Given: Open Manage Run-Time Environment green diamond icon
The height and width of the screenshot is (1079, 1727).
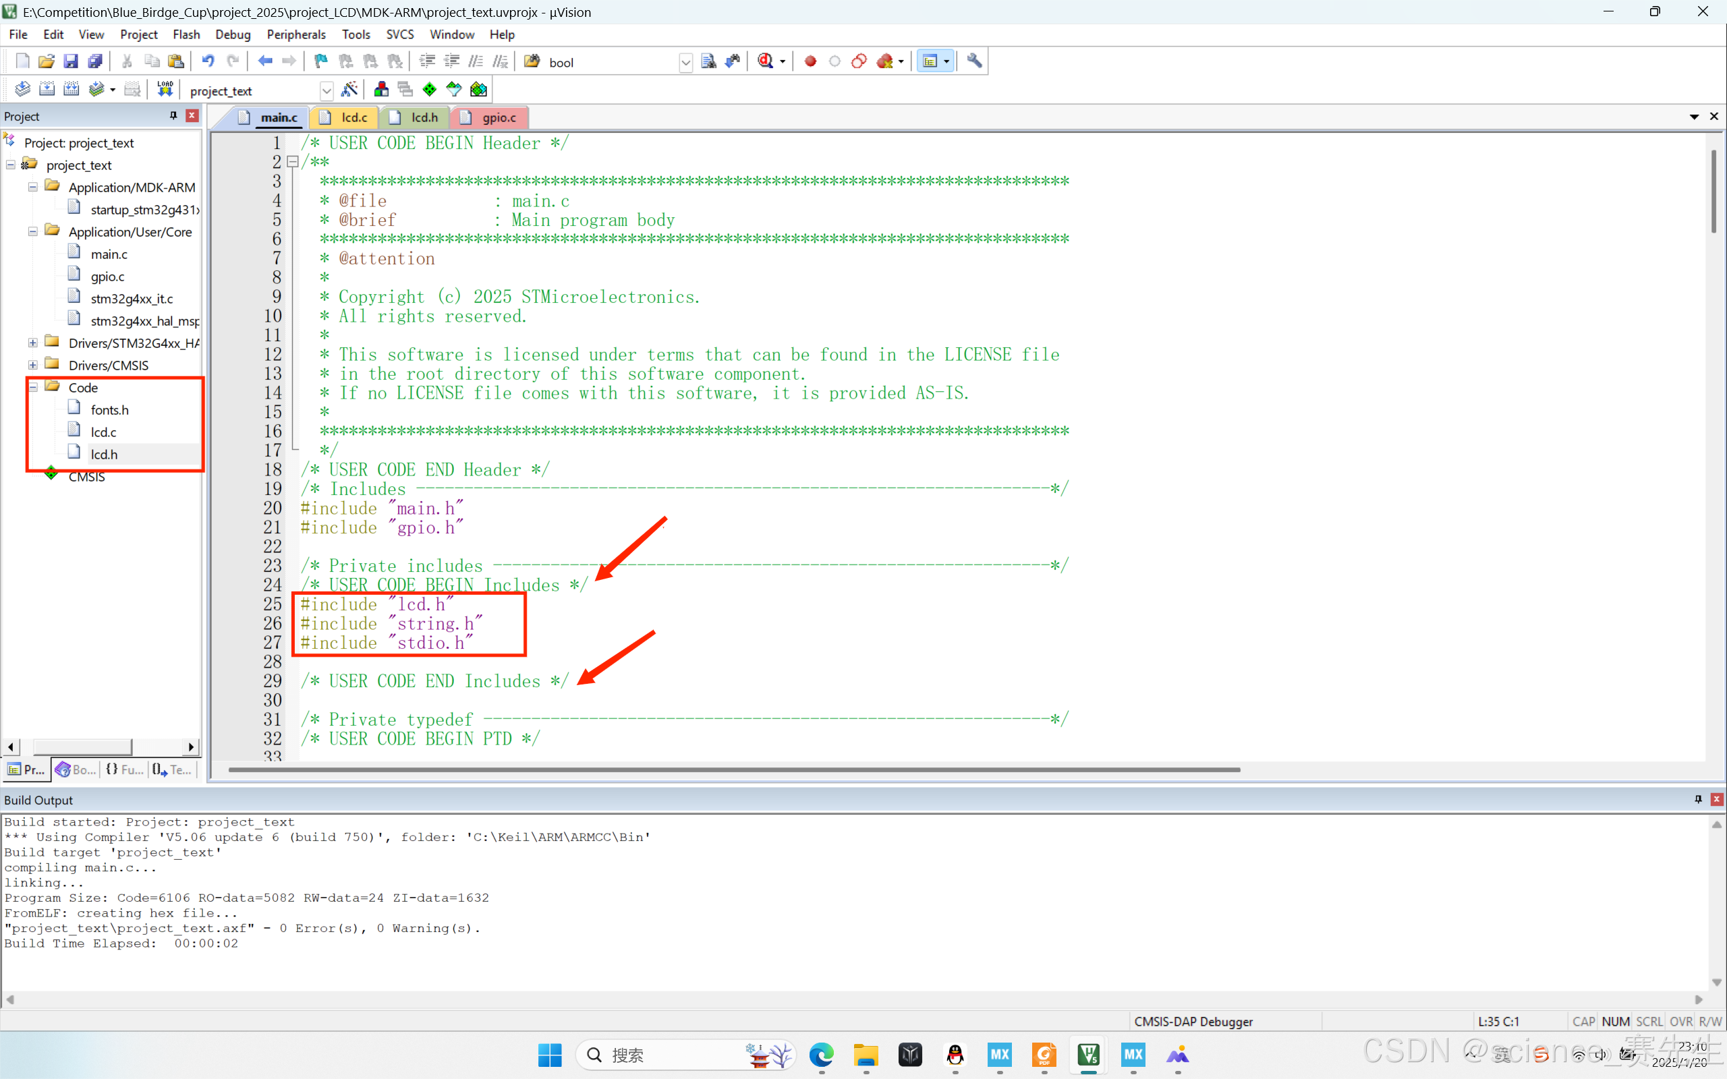Looking at the screenshot, I should [x=430, y=89].
